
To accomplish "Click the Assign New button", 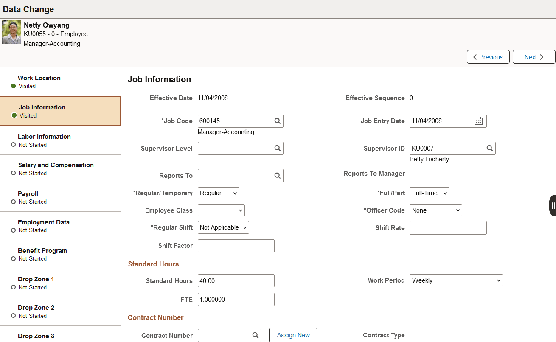I will tap(293, 335).
